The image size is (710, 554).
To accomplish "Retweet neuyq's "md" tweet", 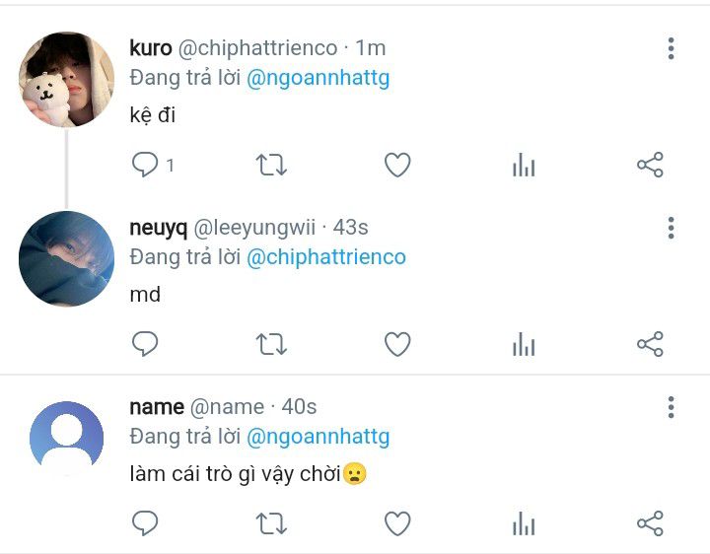I will click(271, 344).
